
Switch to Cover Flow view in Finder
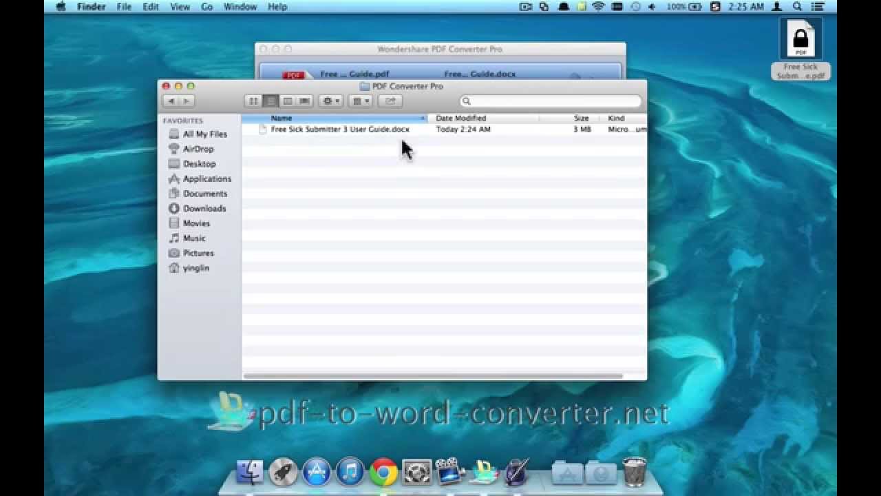tap(305, 101)
